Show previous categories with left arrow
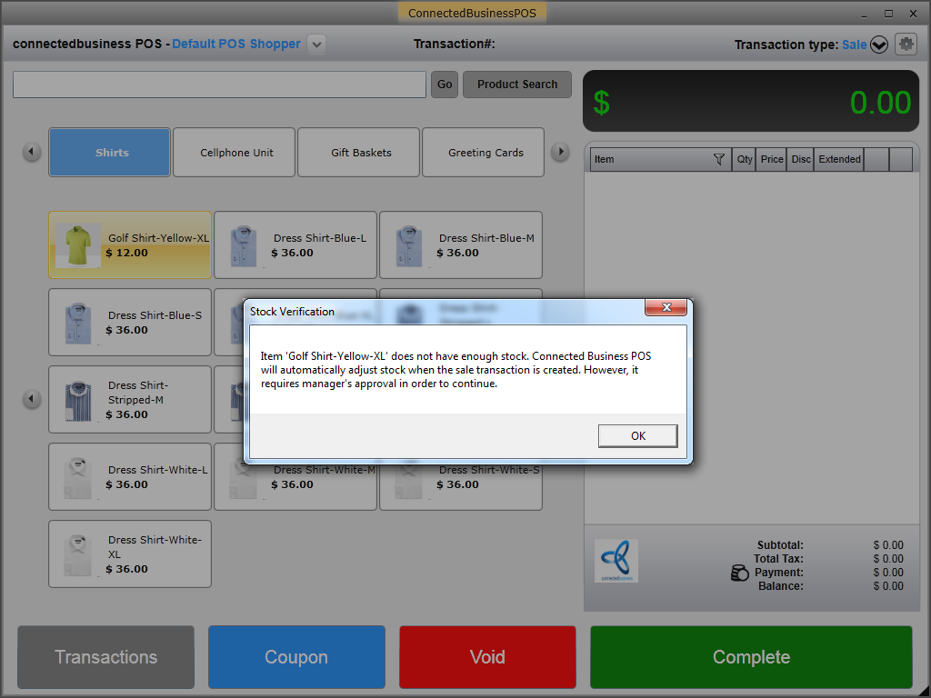This screenshot has height=698, width=931. [32, 152]
